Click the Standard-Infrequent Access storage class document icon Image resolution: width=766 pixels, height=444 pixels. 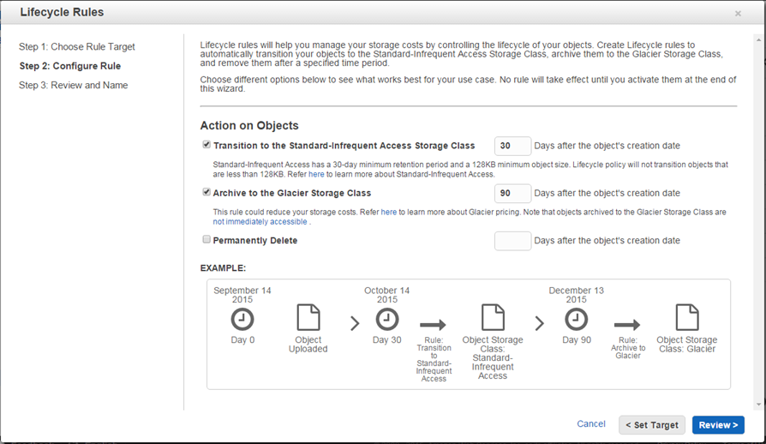[x=493, y=318]
